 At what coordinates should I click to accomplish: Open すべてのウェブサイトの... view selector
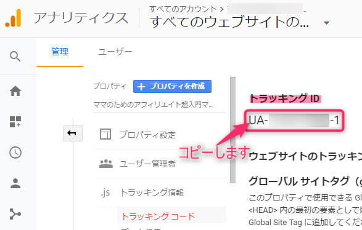coord(229,22)
